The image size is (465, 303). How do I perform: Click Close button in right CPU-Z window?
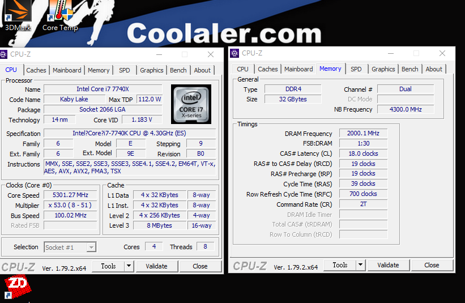(432, 264)
